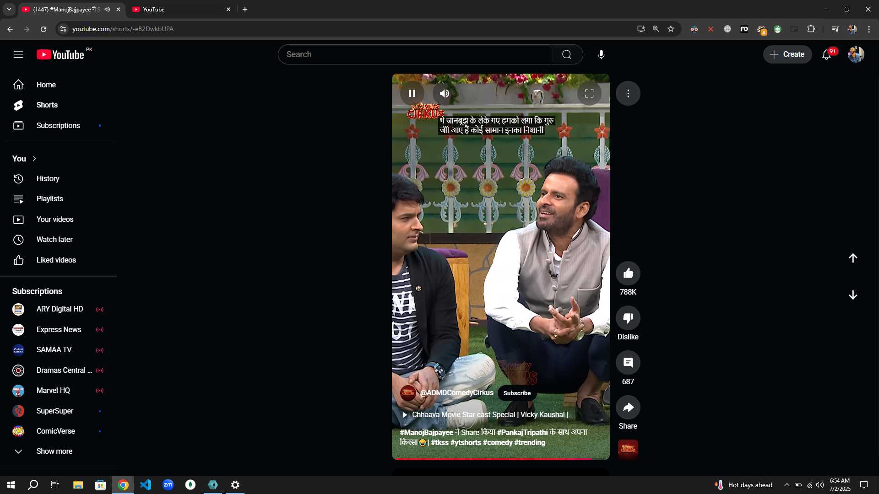Open the Hot days ahead weather widget
The width and height of the screenshot is (879, 494).
743,485
